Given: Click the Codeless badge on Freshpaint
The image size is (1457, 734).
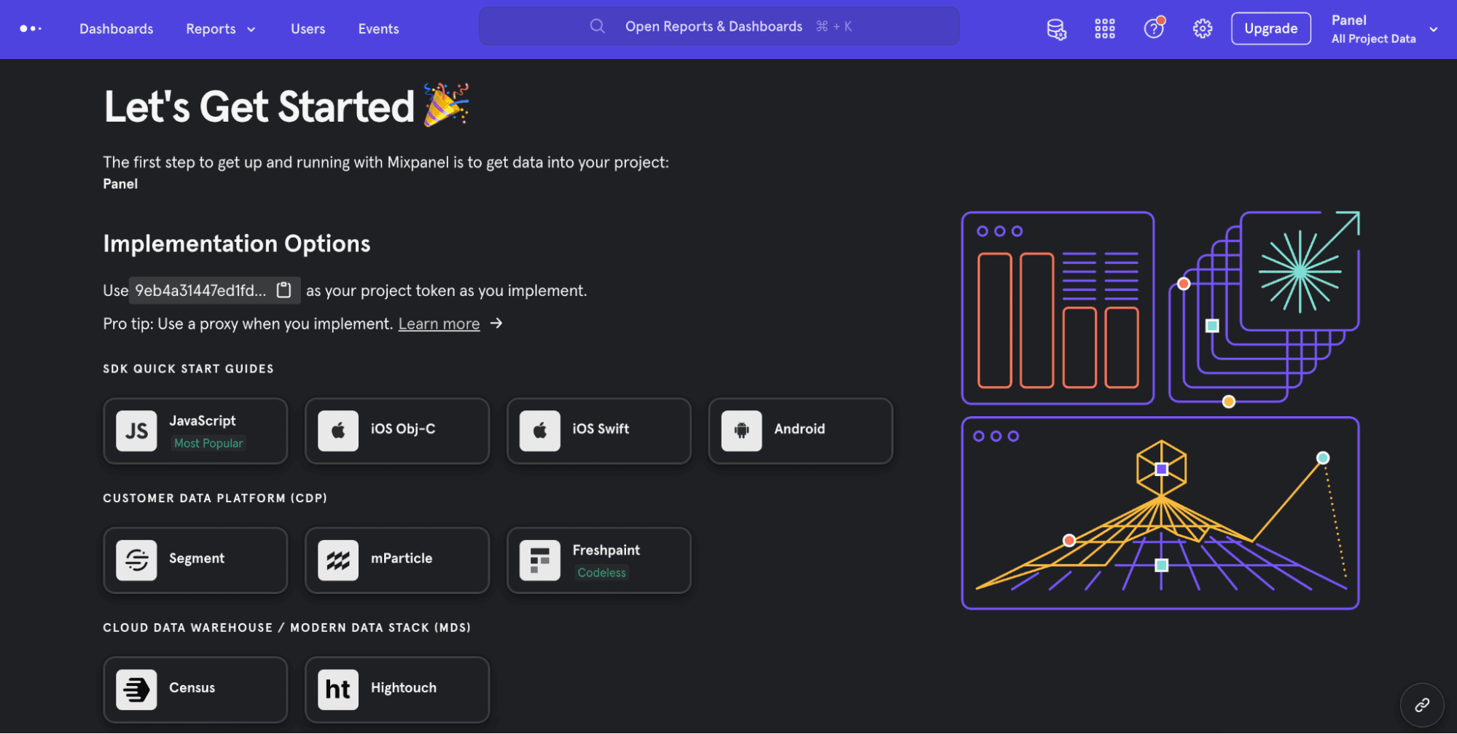Looking at the screenshot, I should tap(602, 573).
